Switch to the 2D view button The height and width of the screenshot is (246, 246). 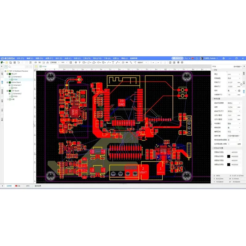pos(36,62)
